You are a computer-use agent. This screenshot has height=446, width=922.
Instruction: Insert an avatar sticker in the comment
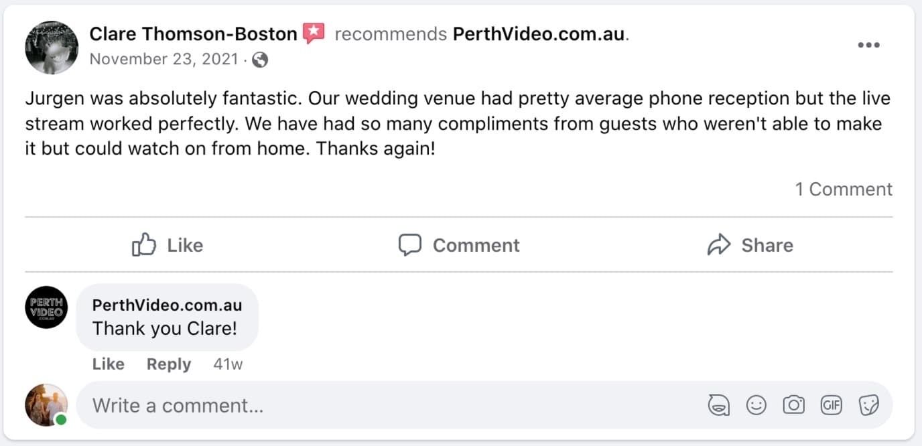point(719,405)
